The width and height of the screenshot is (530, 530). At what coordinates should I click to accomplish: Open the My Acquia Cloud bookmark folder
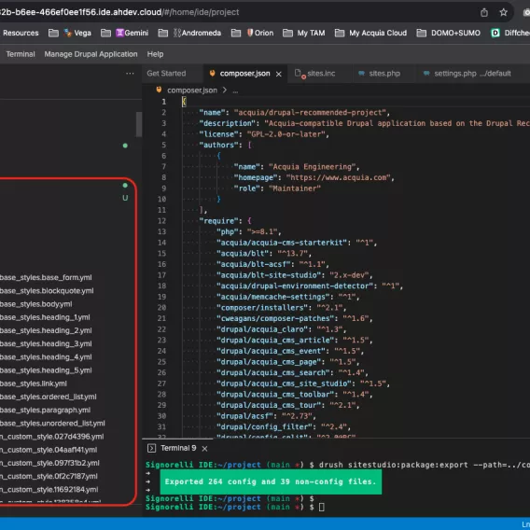coord(370,33)
